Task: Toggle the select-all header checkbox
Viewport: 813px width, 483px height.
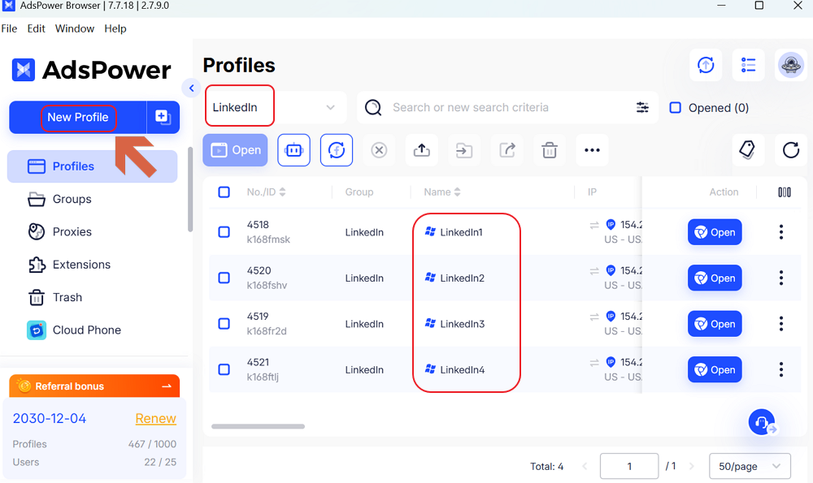Action: click(224, 192)
